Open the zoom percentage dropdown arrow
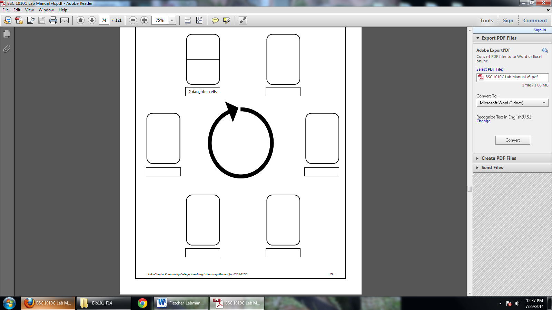 tap(172, 20)
